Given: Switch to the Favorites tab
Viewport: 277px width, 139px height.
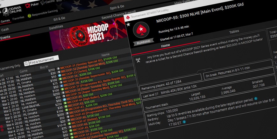Looking at the screenshot, I should pos(18,18).
